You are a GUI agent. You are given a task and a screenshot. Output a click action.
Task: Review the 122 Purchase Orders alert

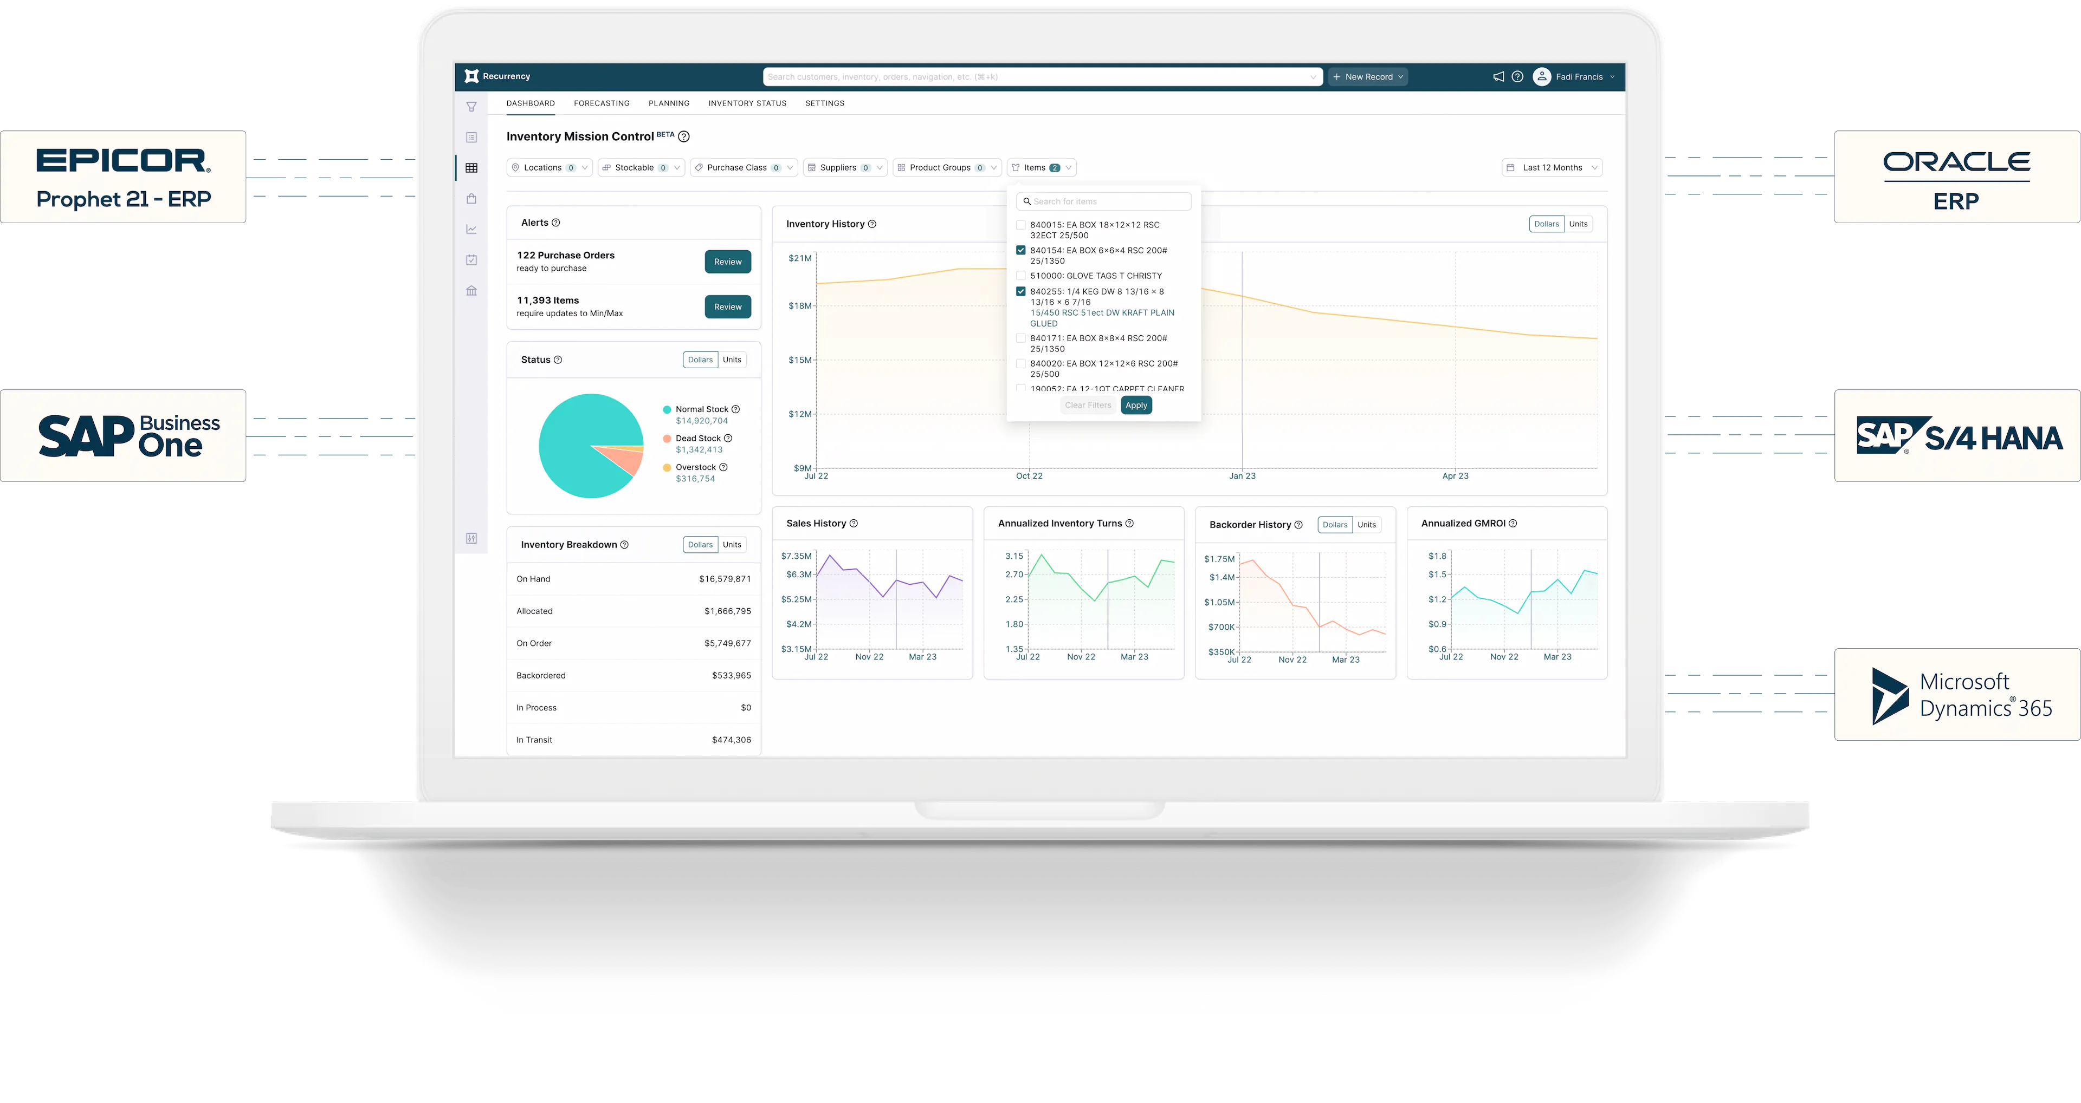727,262
